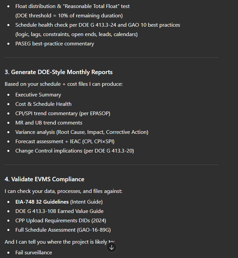Click the bold "EIA-748 32 Guidelines" text
Viewport: 238px width, 258px height.
(42, 202)
